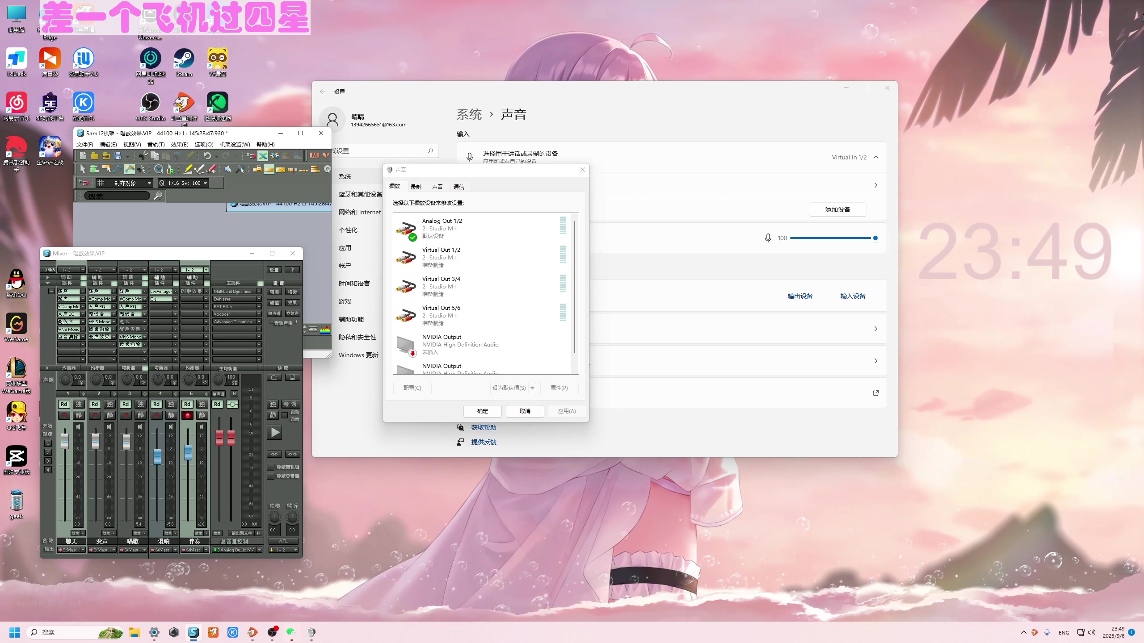Select the speaker scrub tool in Samplitude
1144x643 pixels.
tap(228, 169)
